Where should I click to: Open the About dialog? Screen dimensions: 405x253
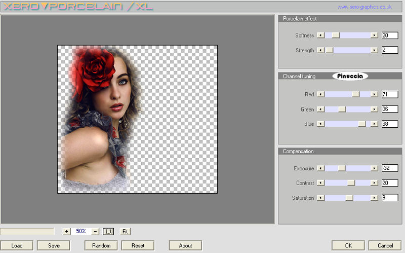[185, 245]
